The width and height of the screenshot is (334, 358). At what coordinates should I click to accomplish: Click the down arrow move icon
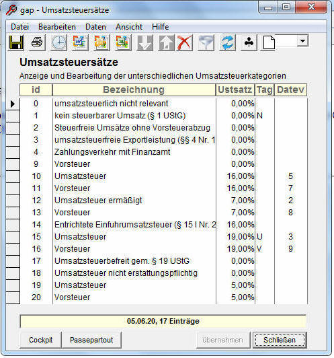[144, 42]
